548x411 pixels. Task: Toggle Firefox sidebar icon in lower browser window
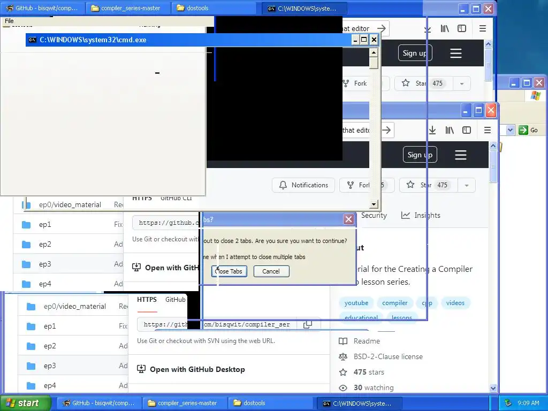coord(467,131)
